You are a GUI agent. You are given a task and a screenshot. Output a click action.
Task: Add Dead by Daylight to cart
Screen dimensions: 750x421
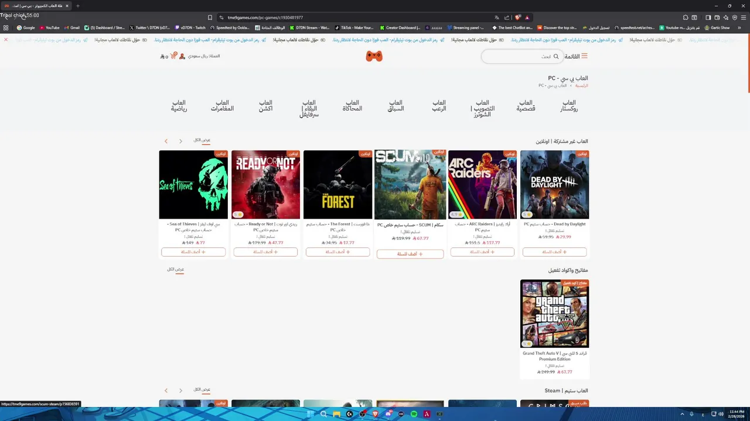point(554,252)
